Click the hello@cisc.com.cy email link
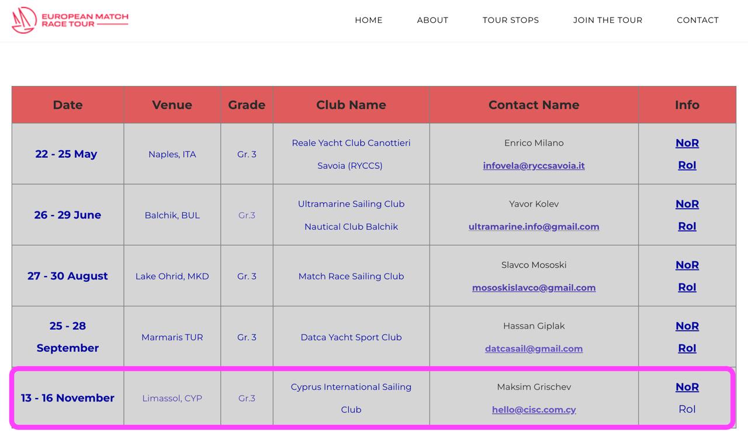Screen dimensions: 748x446 (534, 410)
